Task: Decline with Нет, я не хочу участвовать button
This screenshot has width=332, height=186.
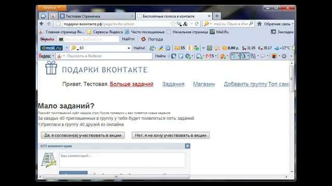Action: pos(171,135)
